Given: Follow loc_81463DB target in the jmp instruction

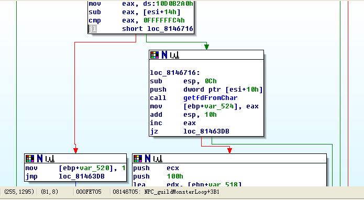Looking at the screenshot, I should (82, 176).
